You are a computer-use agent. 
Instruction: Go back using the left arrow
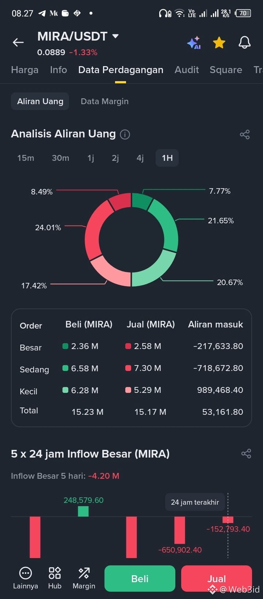18,42
